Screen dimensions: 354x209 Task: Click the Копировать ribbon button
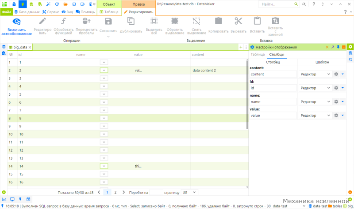pyautogui.click(x=218, y=25)
